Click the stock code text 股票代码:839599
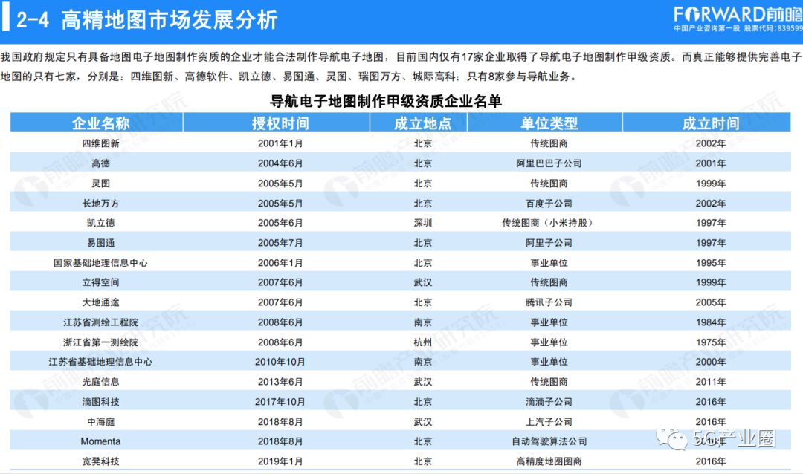Image resolution: width=803 pixels, height=474 pixels. (773, 29)
